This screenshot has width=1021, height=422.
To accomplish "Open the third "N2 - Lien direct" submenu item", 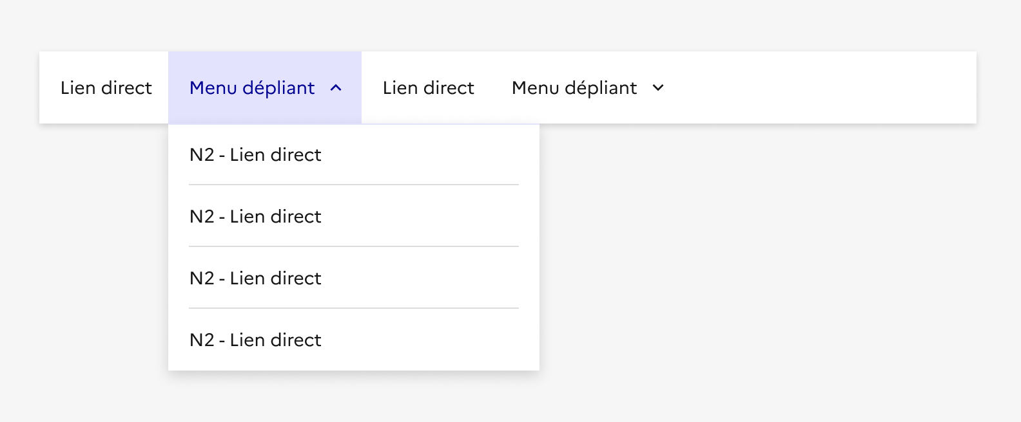I will (255, 279).
